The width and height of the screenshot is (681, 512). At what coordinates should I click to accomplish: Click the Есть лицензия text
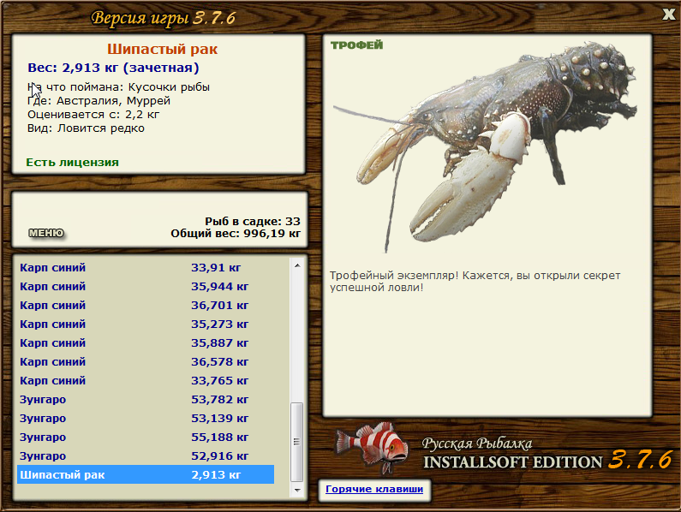click(73, 163)
